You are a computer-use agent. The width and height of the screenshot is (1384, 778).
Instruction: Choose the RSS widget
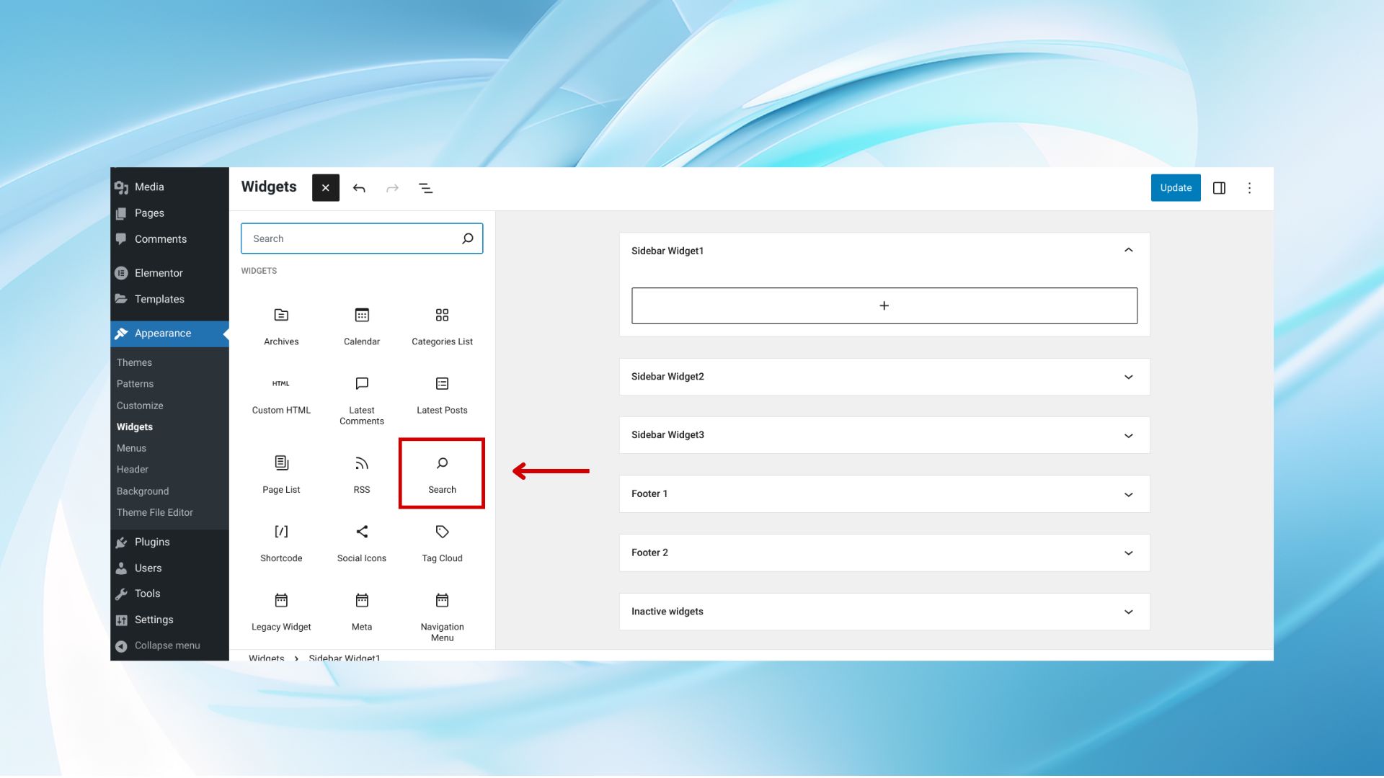pyautogui.click(x=362, y=473)
